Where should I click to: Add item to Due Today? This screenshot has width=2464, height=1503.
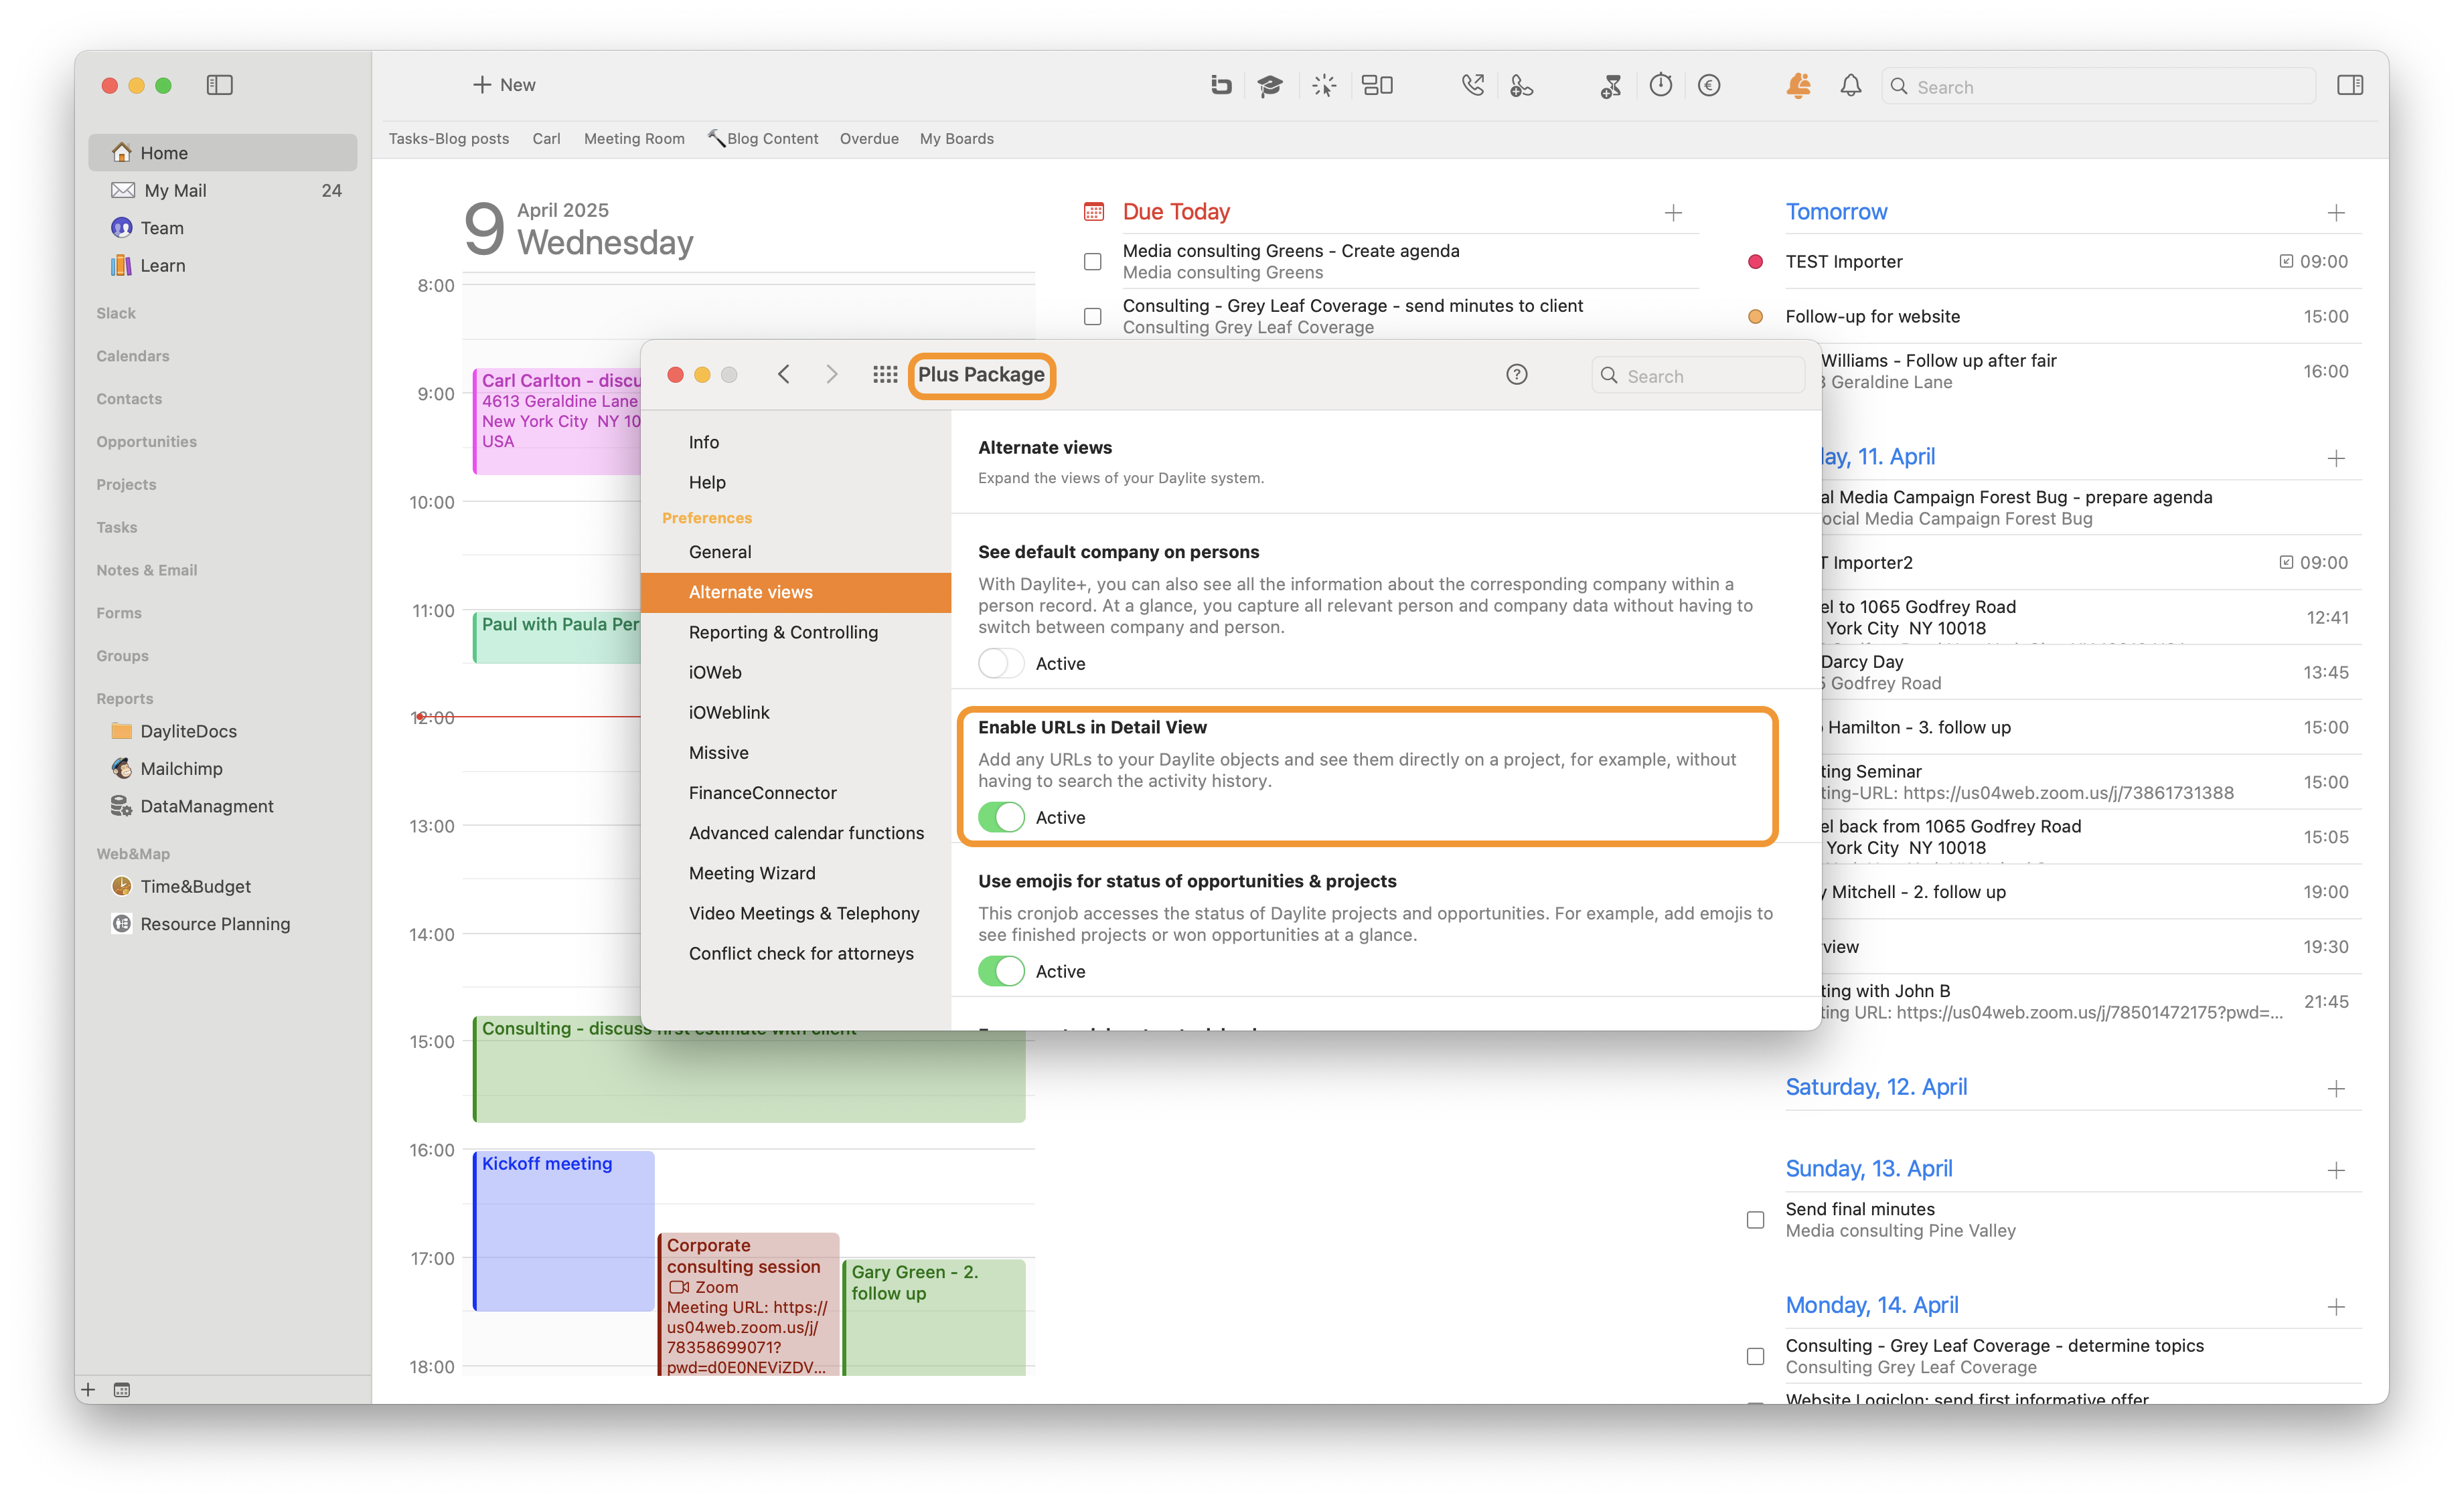[x=1673, y=213]
